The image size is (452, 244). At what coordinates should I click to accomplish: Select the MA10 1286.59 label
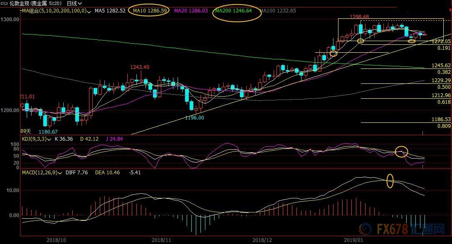pyautogui.click(x=150, y=11)
